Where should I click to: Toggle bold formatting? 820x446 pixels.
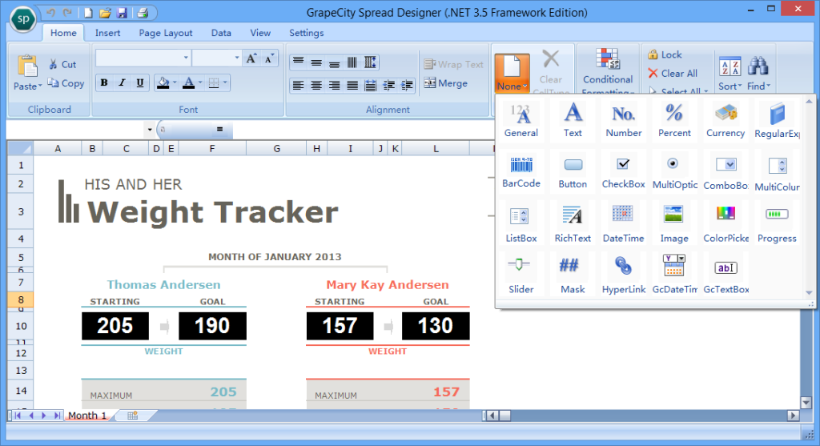[104, 82]
